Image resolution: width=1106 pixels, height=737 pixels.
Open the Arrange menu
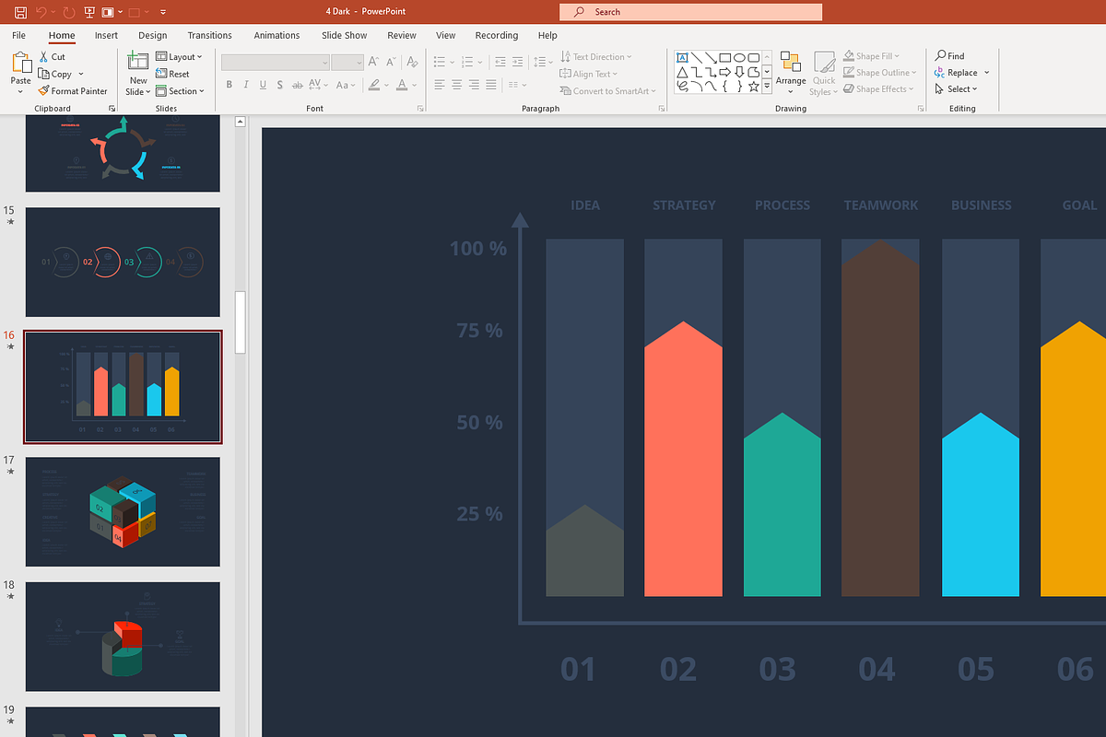(791, 72)
